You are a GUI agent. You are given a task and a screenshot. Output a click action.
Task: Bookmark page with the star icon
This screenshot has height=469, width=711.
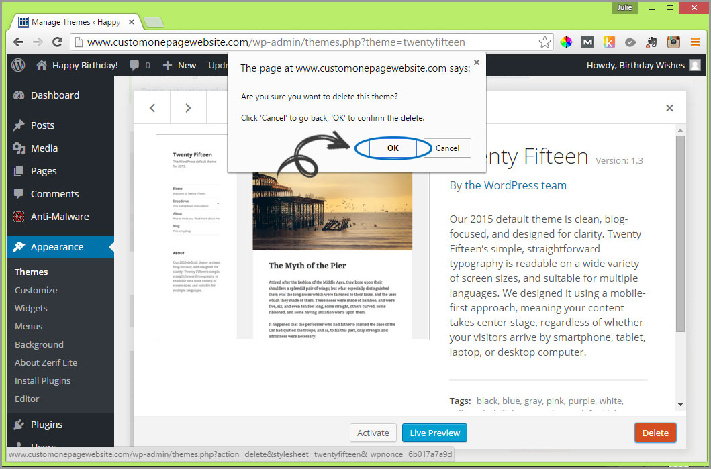(544, 42)
